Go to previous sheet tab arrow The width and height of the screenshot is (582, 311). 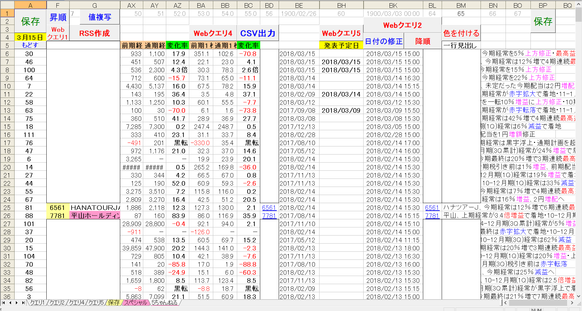[x=10, y=303]
